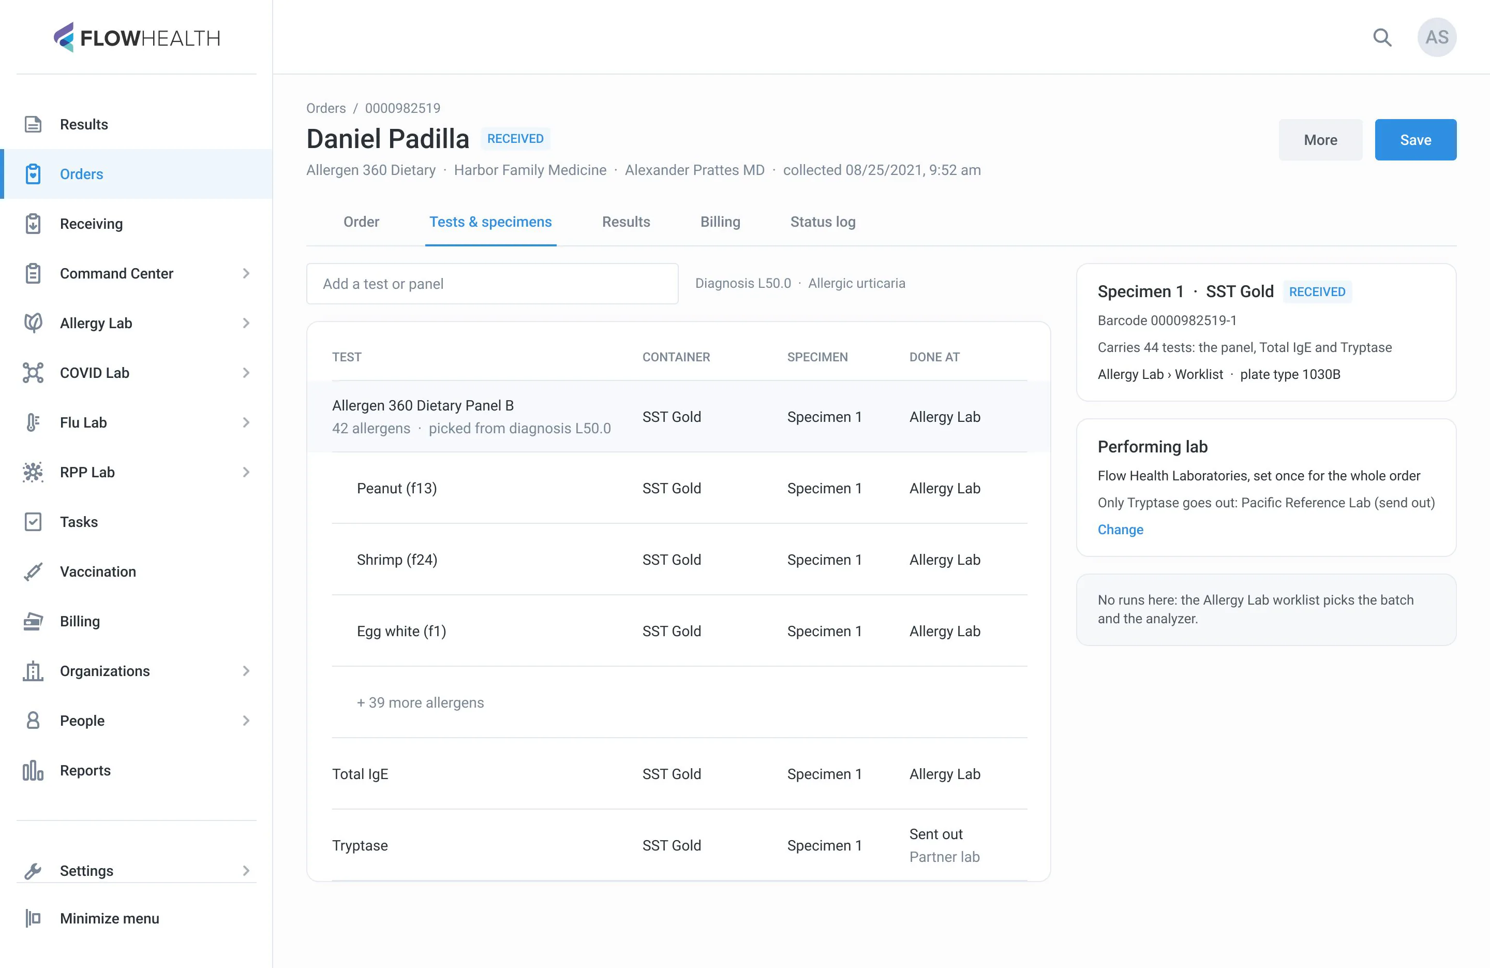Click the Settings wrench icon

click(33, 871)
